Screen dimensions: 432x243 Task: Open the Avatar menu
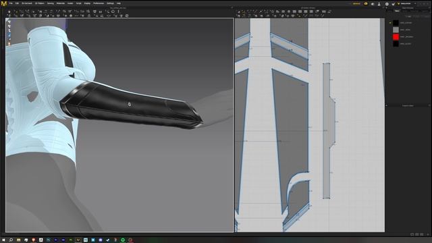tap(70, 3)
